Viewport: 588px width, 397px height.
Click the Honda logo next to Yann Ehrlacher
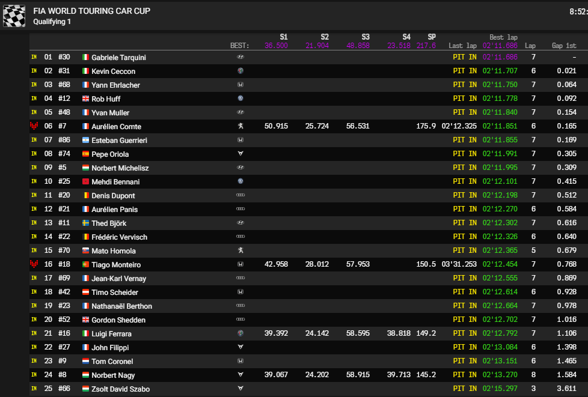(240, 85)
